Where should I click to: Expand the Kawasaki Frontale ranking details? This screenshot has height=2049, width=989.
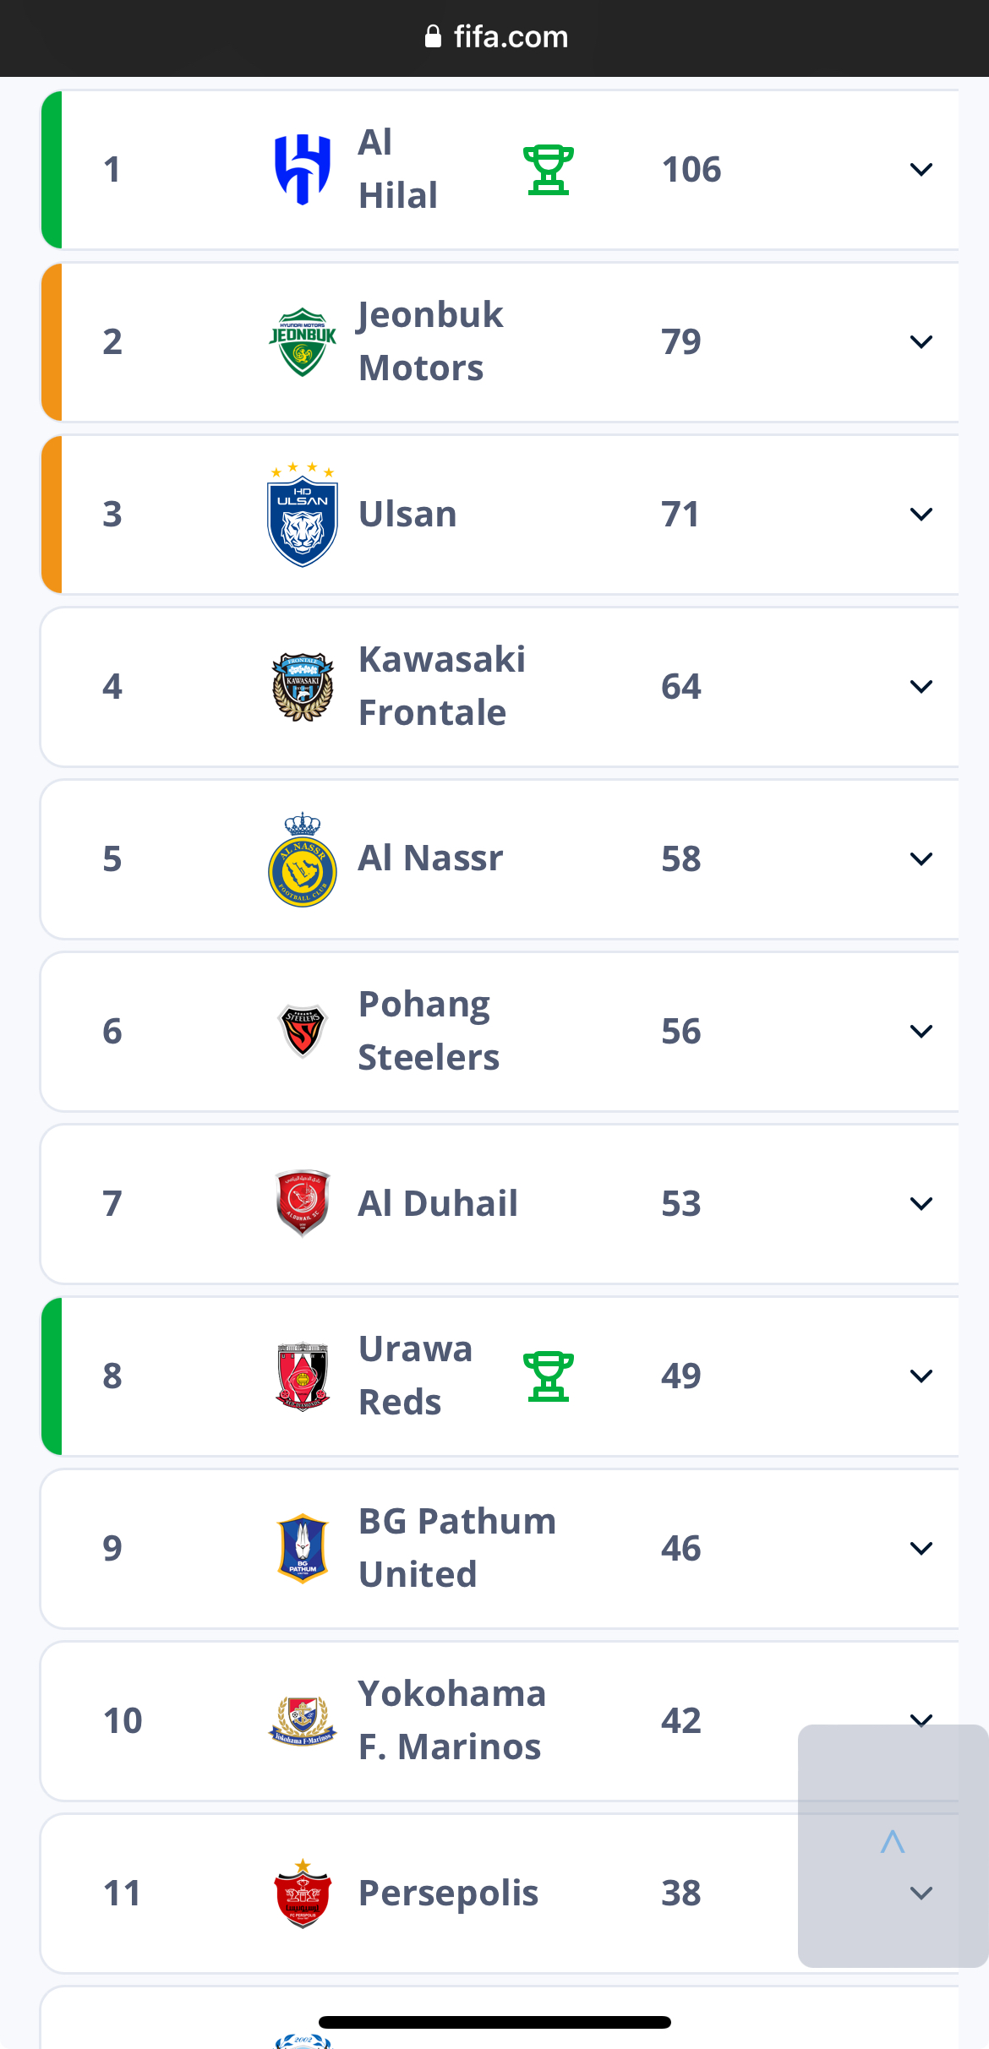(921, 686)
